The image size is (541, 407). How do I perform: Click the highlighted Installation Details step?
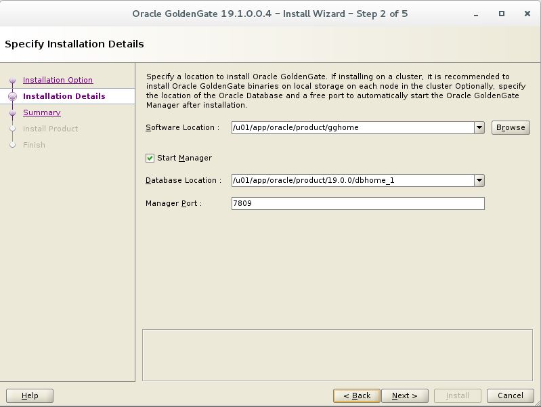click(64, 96)
